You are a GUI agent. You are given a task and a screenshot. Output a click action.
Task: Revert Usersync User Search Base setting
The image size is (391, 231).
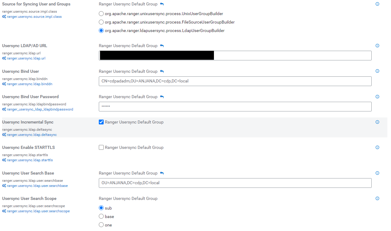162,173
